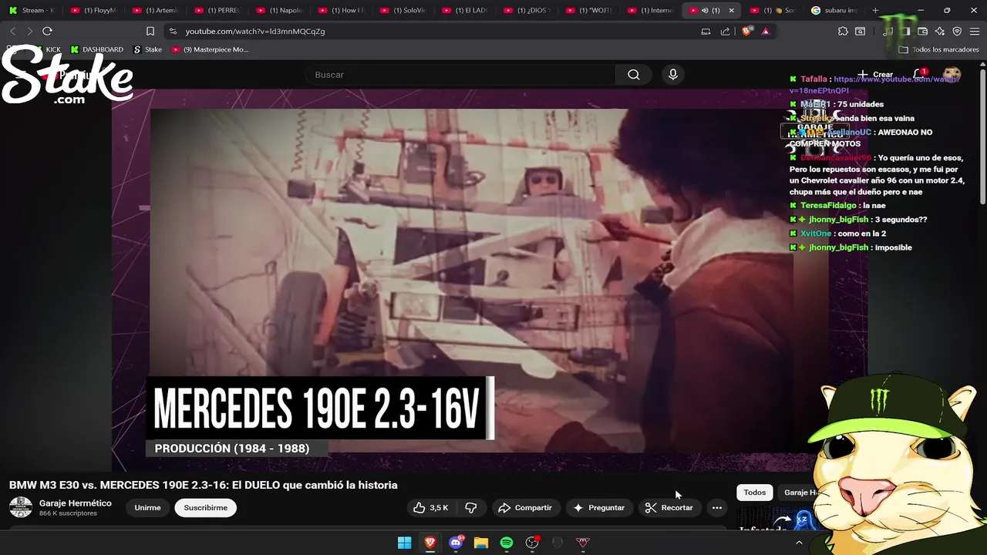Click the cast/picture icon in address bar
The height and width of the screenshot is (555, 987).
click(x=706, y=31)
